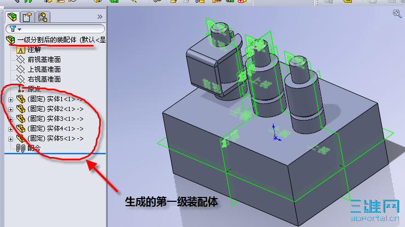
Task: Select the (固定) 实体2<1> part
Action: click(x=55, y=109)
